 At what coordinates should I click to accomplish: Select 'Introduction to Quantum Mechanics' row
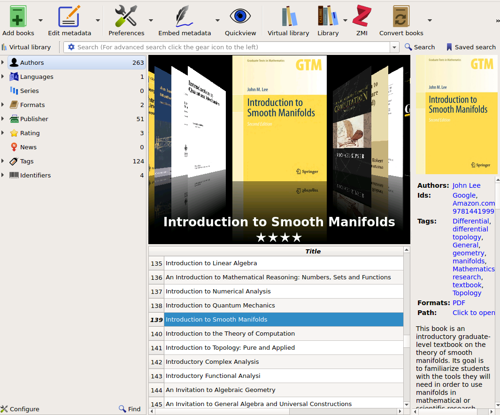[x=284, y=305]
